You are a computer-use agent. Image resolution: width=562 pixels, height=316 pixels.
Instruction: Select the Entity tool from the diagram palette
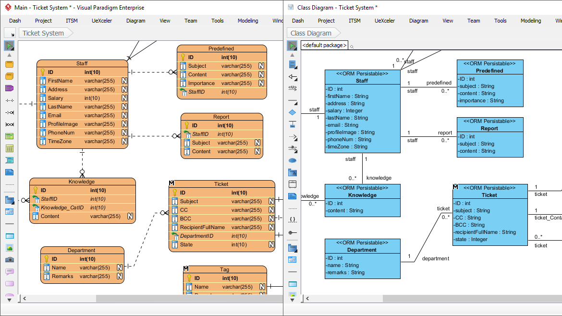(9, 63)
